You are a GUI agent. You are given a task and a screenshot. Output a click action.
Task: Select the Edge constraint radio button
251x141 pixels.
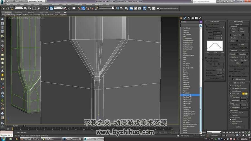238,29
